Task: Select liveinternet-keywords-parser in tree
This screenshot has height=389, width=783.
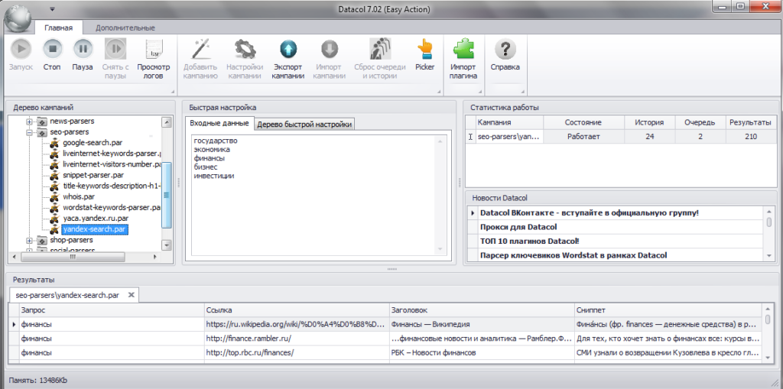Action: [112, 154]
